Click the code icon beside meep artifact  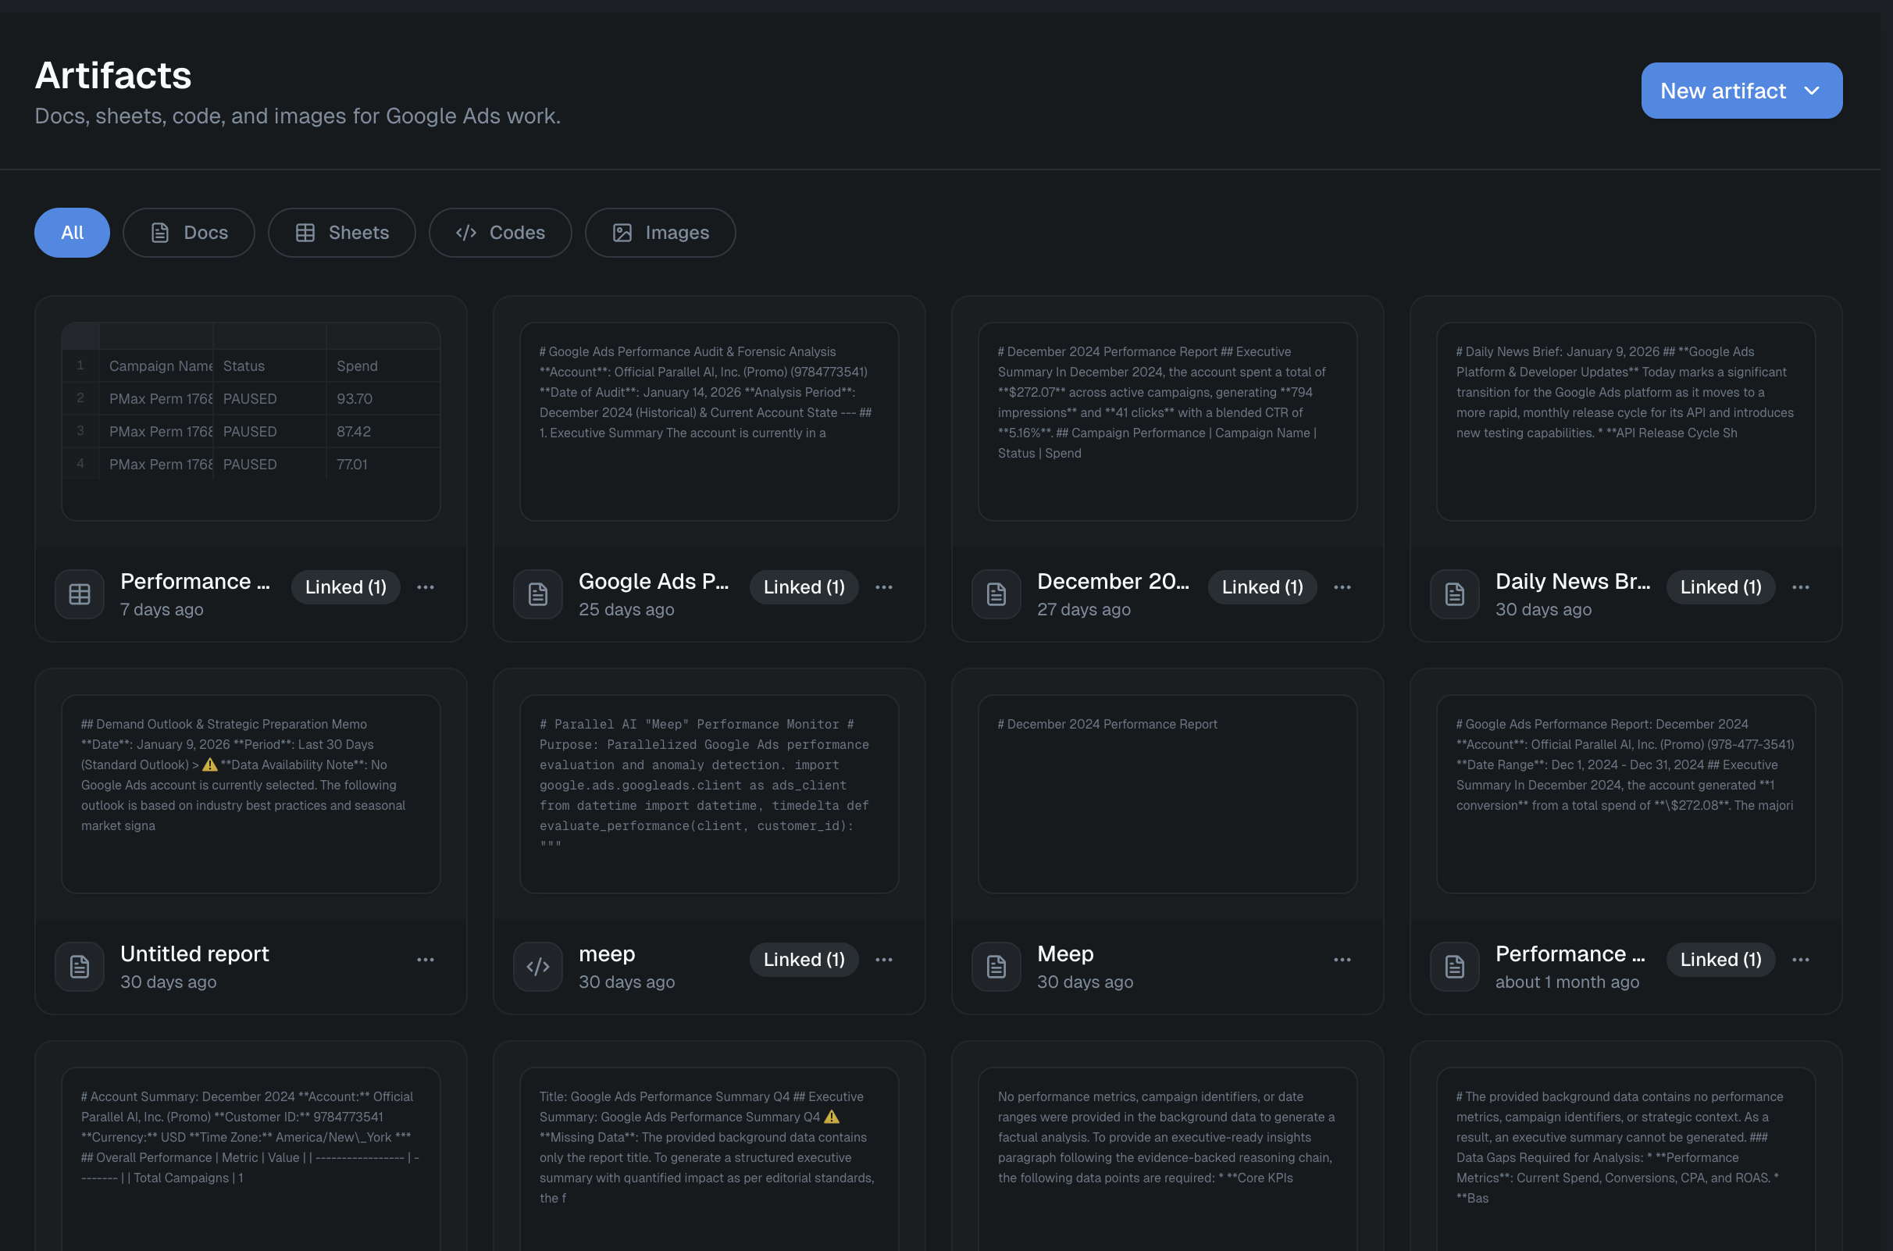coord(537,966)
